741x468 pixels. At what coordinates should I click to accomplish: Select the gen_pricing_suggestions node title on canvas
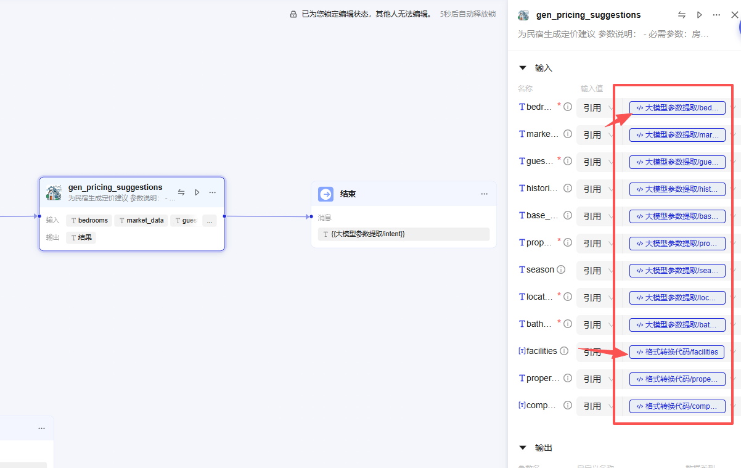[x=115, y=187]
